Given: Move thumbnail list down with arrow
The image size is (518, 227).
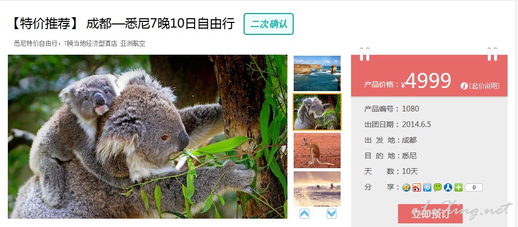Looking at the screenshot, I should [331, 214].
